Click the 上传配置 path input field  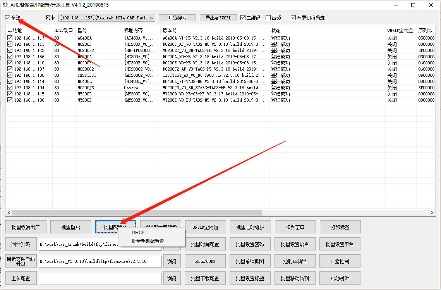tap(100, 278)
